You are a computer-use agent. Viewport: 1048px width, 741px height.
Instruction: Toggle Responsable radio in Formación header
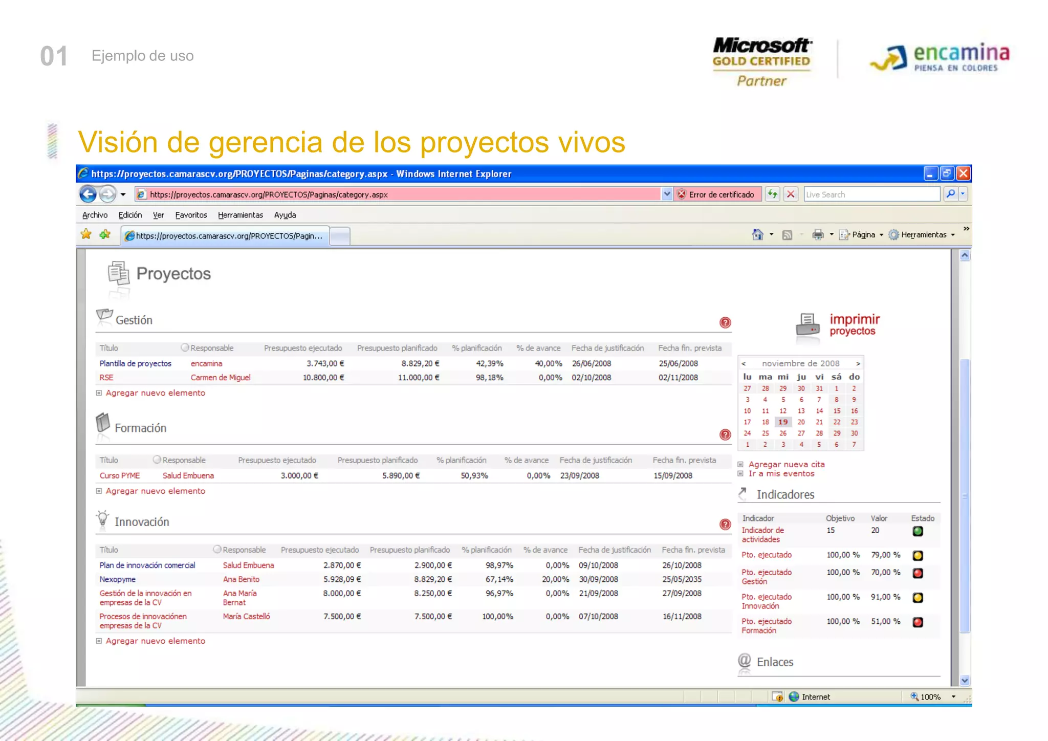click(157, 460)
